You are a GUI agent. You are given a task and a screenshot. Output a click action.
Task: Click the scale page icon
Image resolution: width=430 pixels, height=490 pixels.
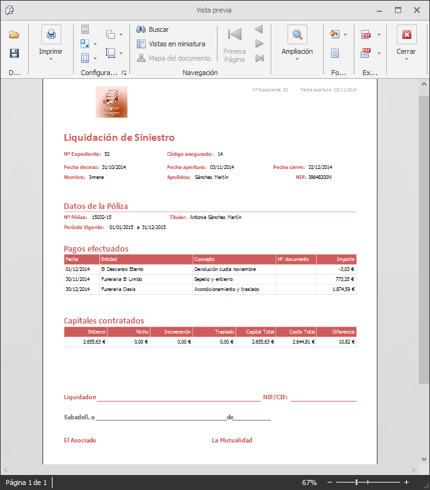point(85,44)
